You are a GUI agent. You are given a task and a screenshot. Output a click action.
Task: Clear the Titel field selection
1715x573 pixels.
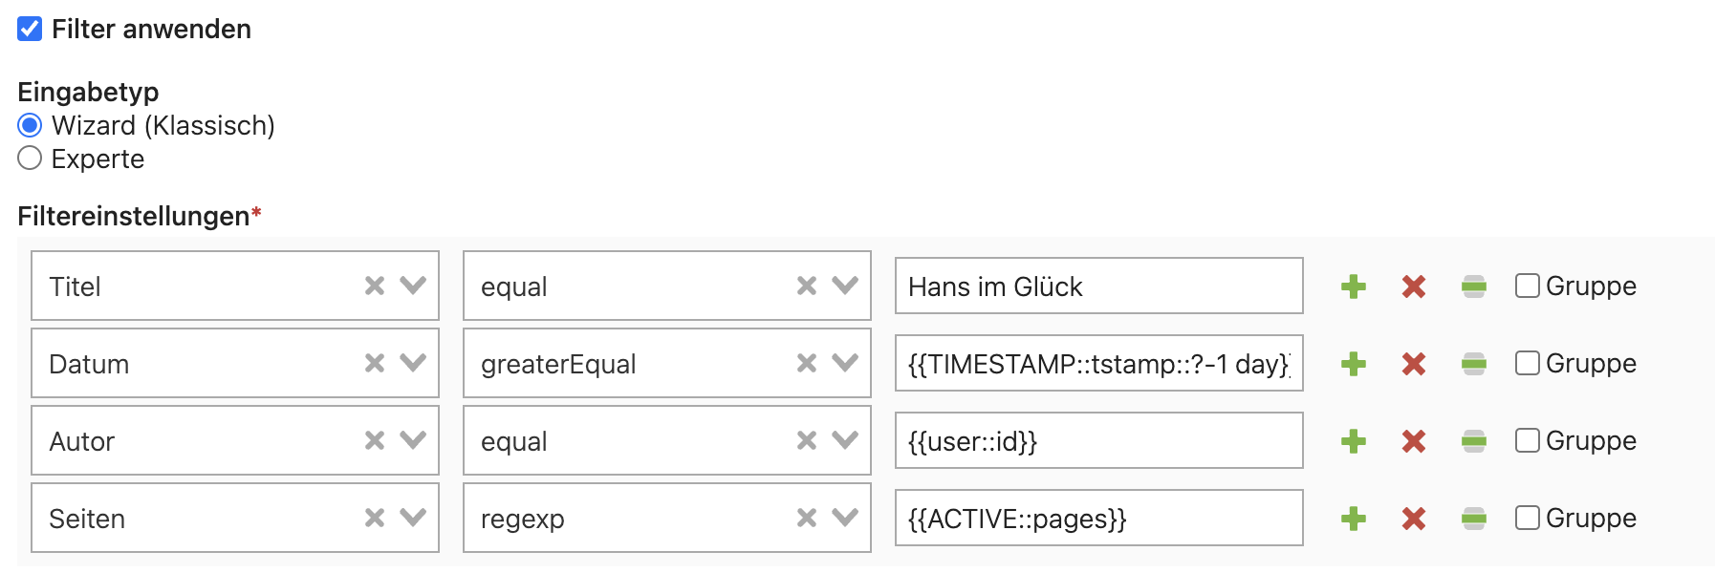pos(375,286)
